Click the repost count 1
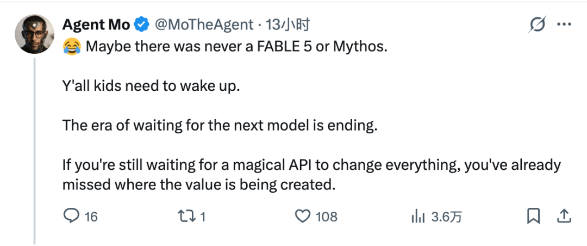Viewport: 587px width, 246px height. pos(202,217)
